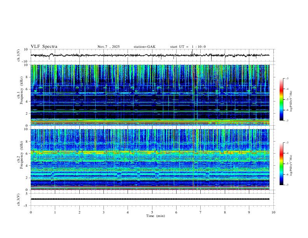
Task: Click the "-5" tick on the ch.3(V) axis
Action: pyautogui.click(x=26, y=206)
